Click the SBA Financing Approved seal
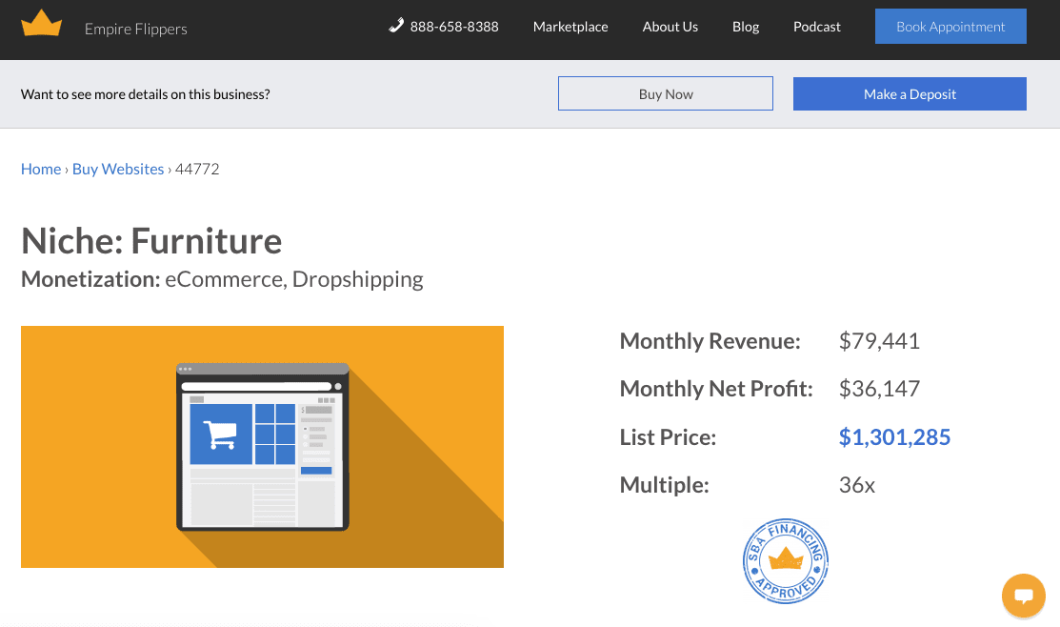This screenshot has height=627, width=1060. [x=786, y=561]
